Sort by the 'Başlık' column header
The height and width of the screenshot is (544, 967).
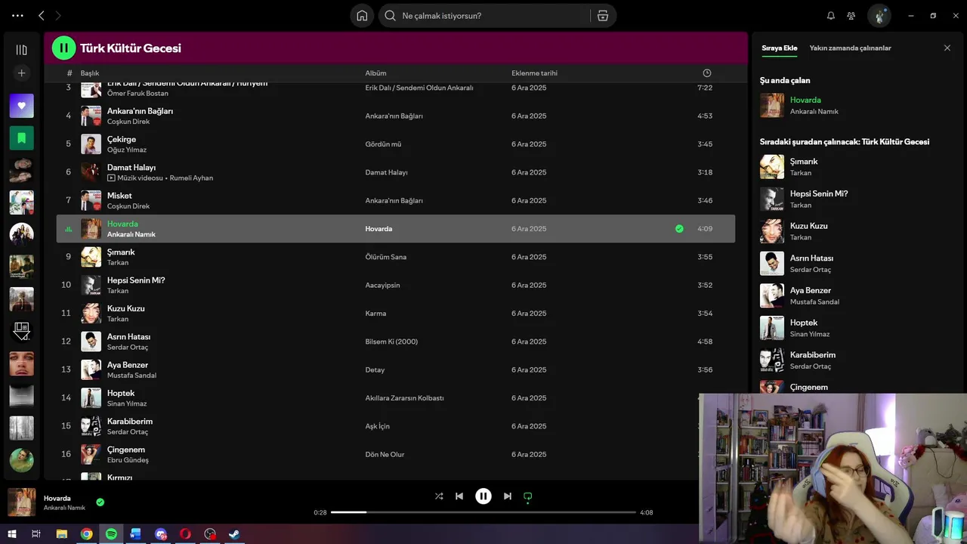pyautogui.click(x=90, y=73)
